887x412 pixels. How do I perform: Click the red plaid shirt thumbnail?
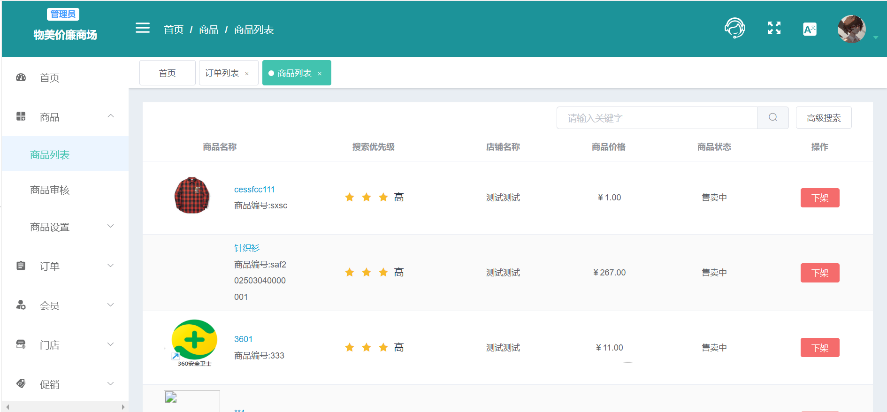[192, 195]
